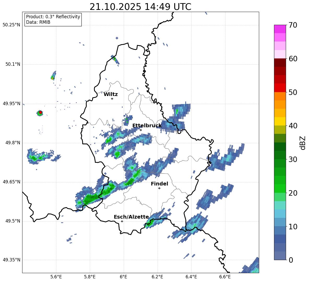
Task: Select the Findel city label
Action: tap(159, 184)
